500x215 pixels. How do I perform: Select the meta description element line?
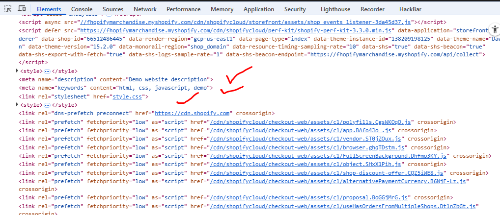click(115, 79)
